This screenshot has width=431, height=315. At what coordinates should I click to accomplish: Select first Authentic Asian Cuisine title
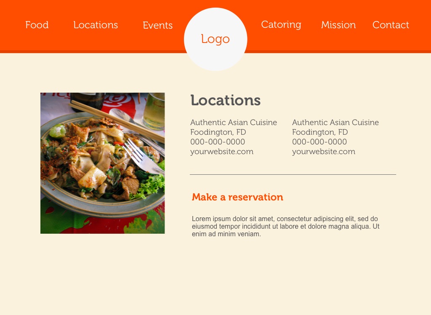tap(233, 123)
